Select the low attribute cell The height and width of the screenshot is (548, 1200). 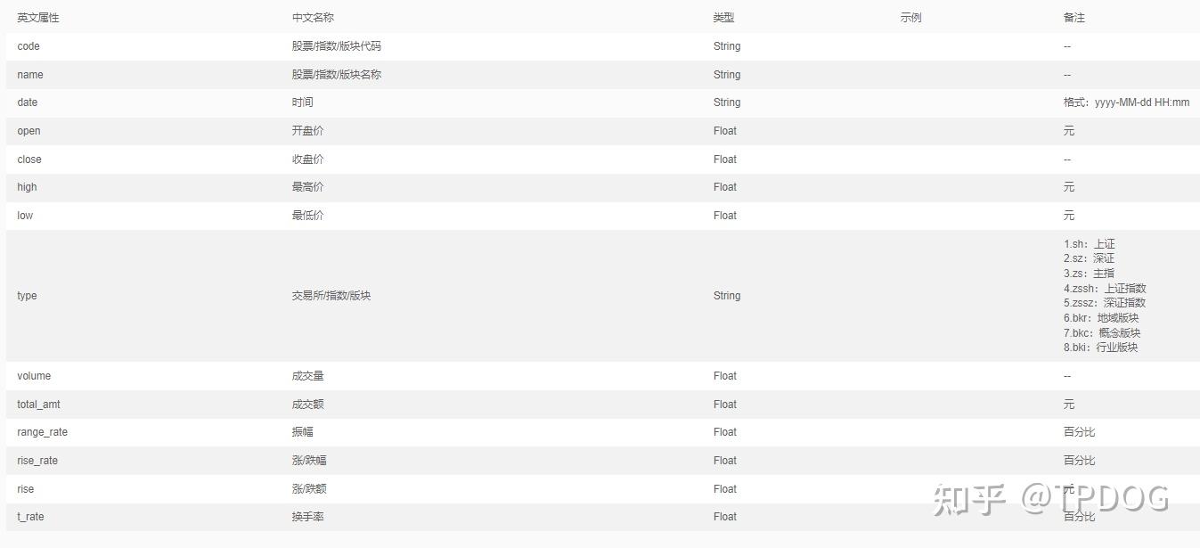tap(25, 216)
